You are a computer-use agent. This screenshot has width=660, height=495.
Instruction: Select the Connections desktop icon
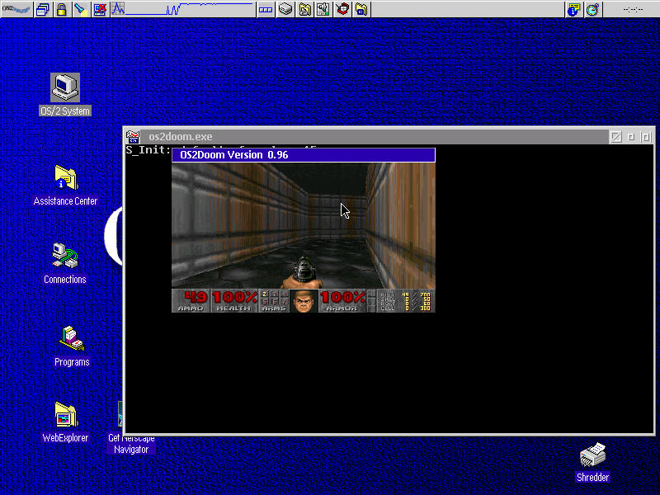(65, 263)
